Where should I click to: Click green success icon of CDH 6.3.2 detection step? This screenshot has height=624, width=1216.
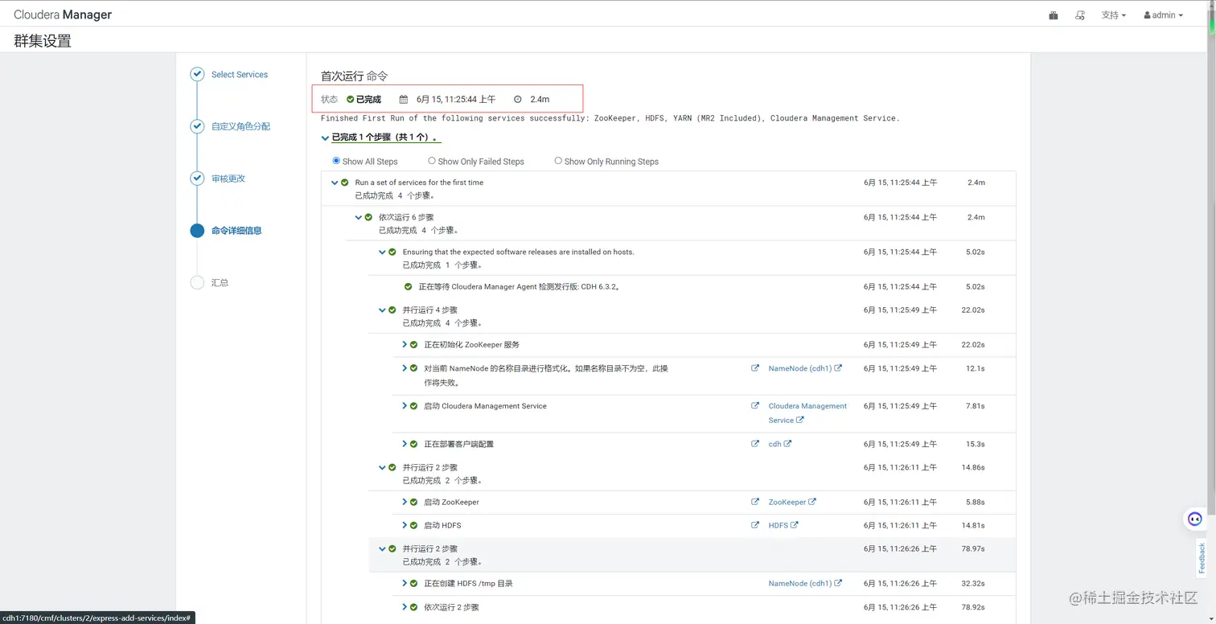[x=409, y=286]
